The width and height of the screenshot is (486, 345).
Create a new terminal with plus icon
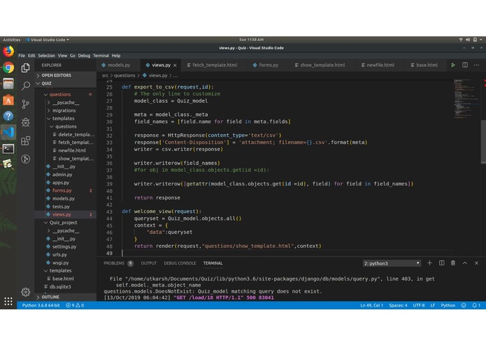pos(429,263)
